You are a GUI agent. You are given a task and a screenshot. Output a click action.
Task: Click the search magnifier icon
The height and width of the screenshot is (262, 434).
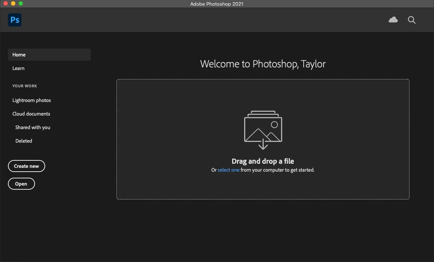pos(411,20)
